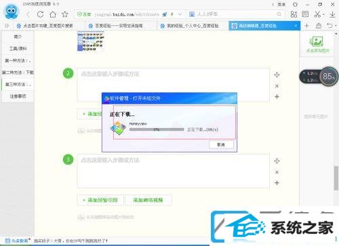Screen dimensions: 339x246
Task: Click the add picture icon in right panel
Action: (317, 41)
